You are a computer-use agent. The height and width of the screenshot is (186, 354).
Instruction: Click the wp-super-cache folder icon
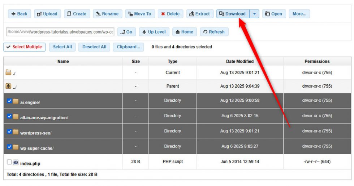(16, 147)
